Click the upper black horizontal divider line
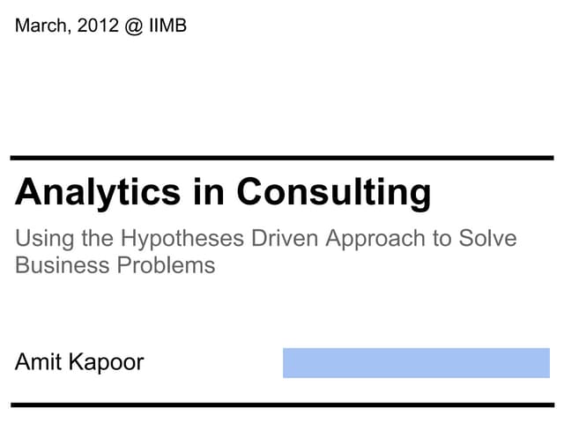 [282, 158]
